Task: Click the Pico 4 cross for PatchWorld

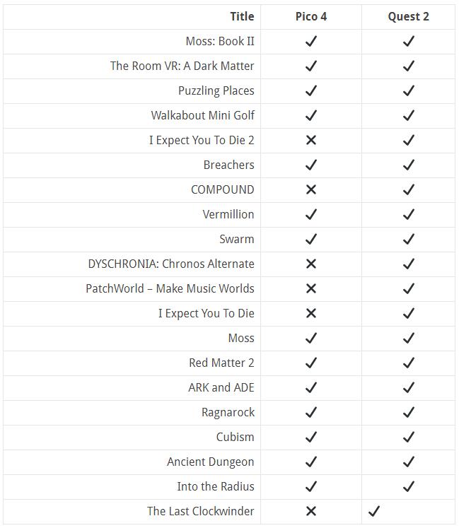Action: click(310, 289)
